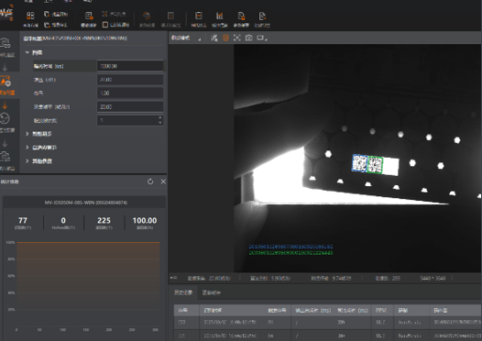Collapse the first expanded parameter group

(27, 52)
